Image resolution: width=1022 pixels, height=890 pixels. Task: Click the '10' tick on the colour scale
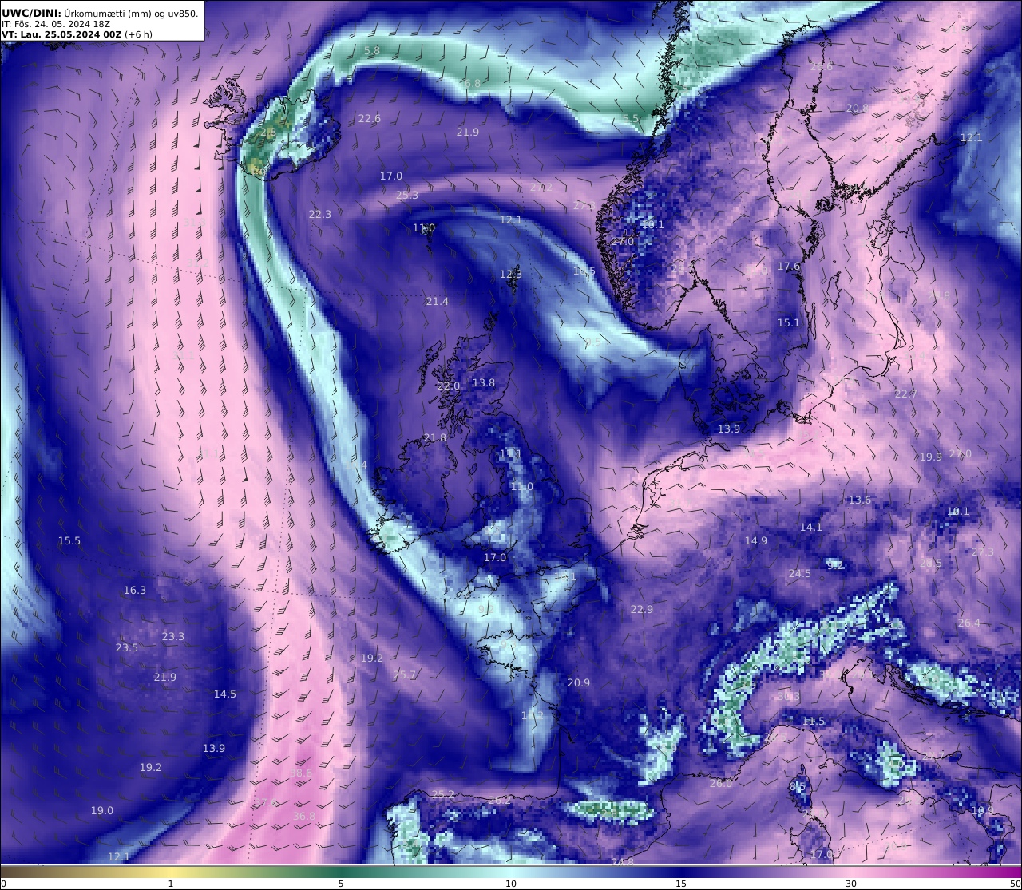tap(511, 884)
